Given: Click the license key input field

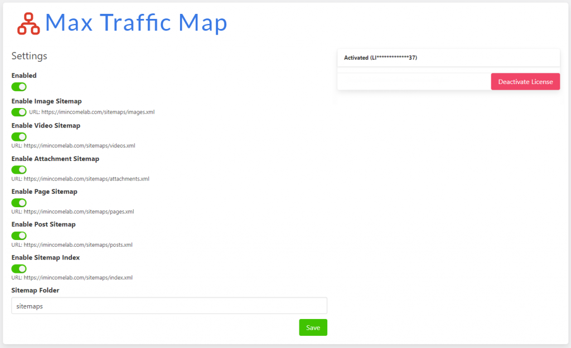Looking at the screenshot, I should (413, 81).
